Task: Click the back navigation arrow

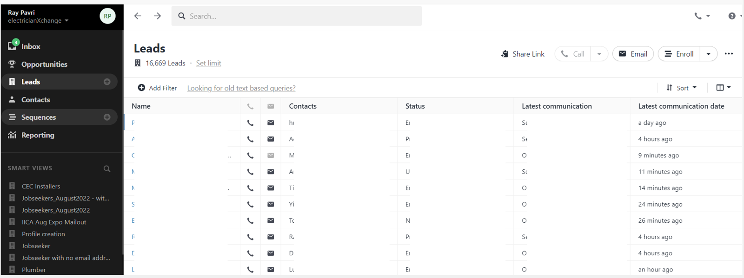Action: (138, 16)
